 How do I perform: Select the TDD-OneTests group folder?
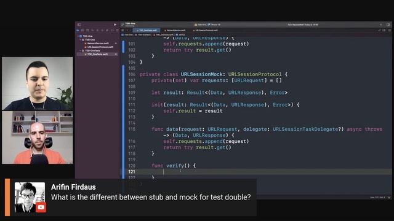click(97, 50)
